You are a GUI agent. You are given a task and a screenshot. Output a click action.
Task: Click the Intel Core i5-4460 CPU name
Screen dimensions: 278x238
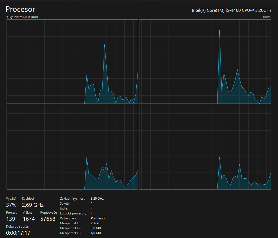tap(231, 10)
